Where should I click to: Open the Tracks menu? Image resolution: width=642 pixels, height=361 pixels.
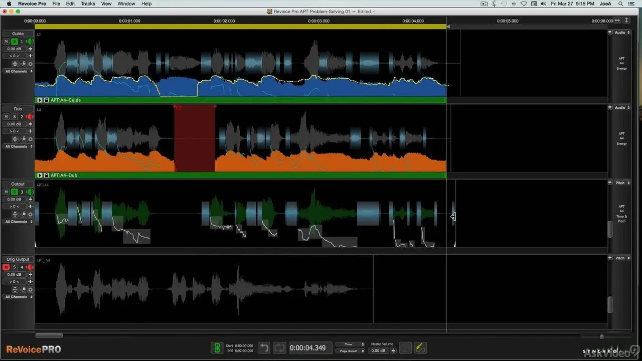[88, 4]
